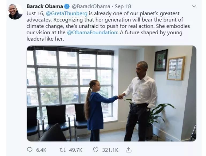Like the tweet with the heart icon

[x=96, y=150]
